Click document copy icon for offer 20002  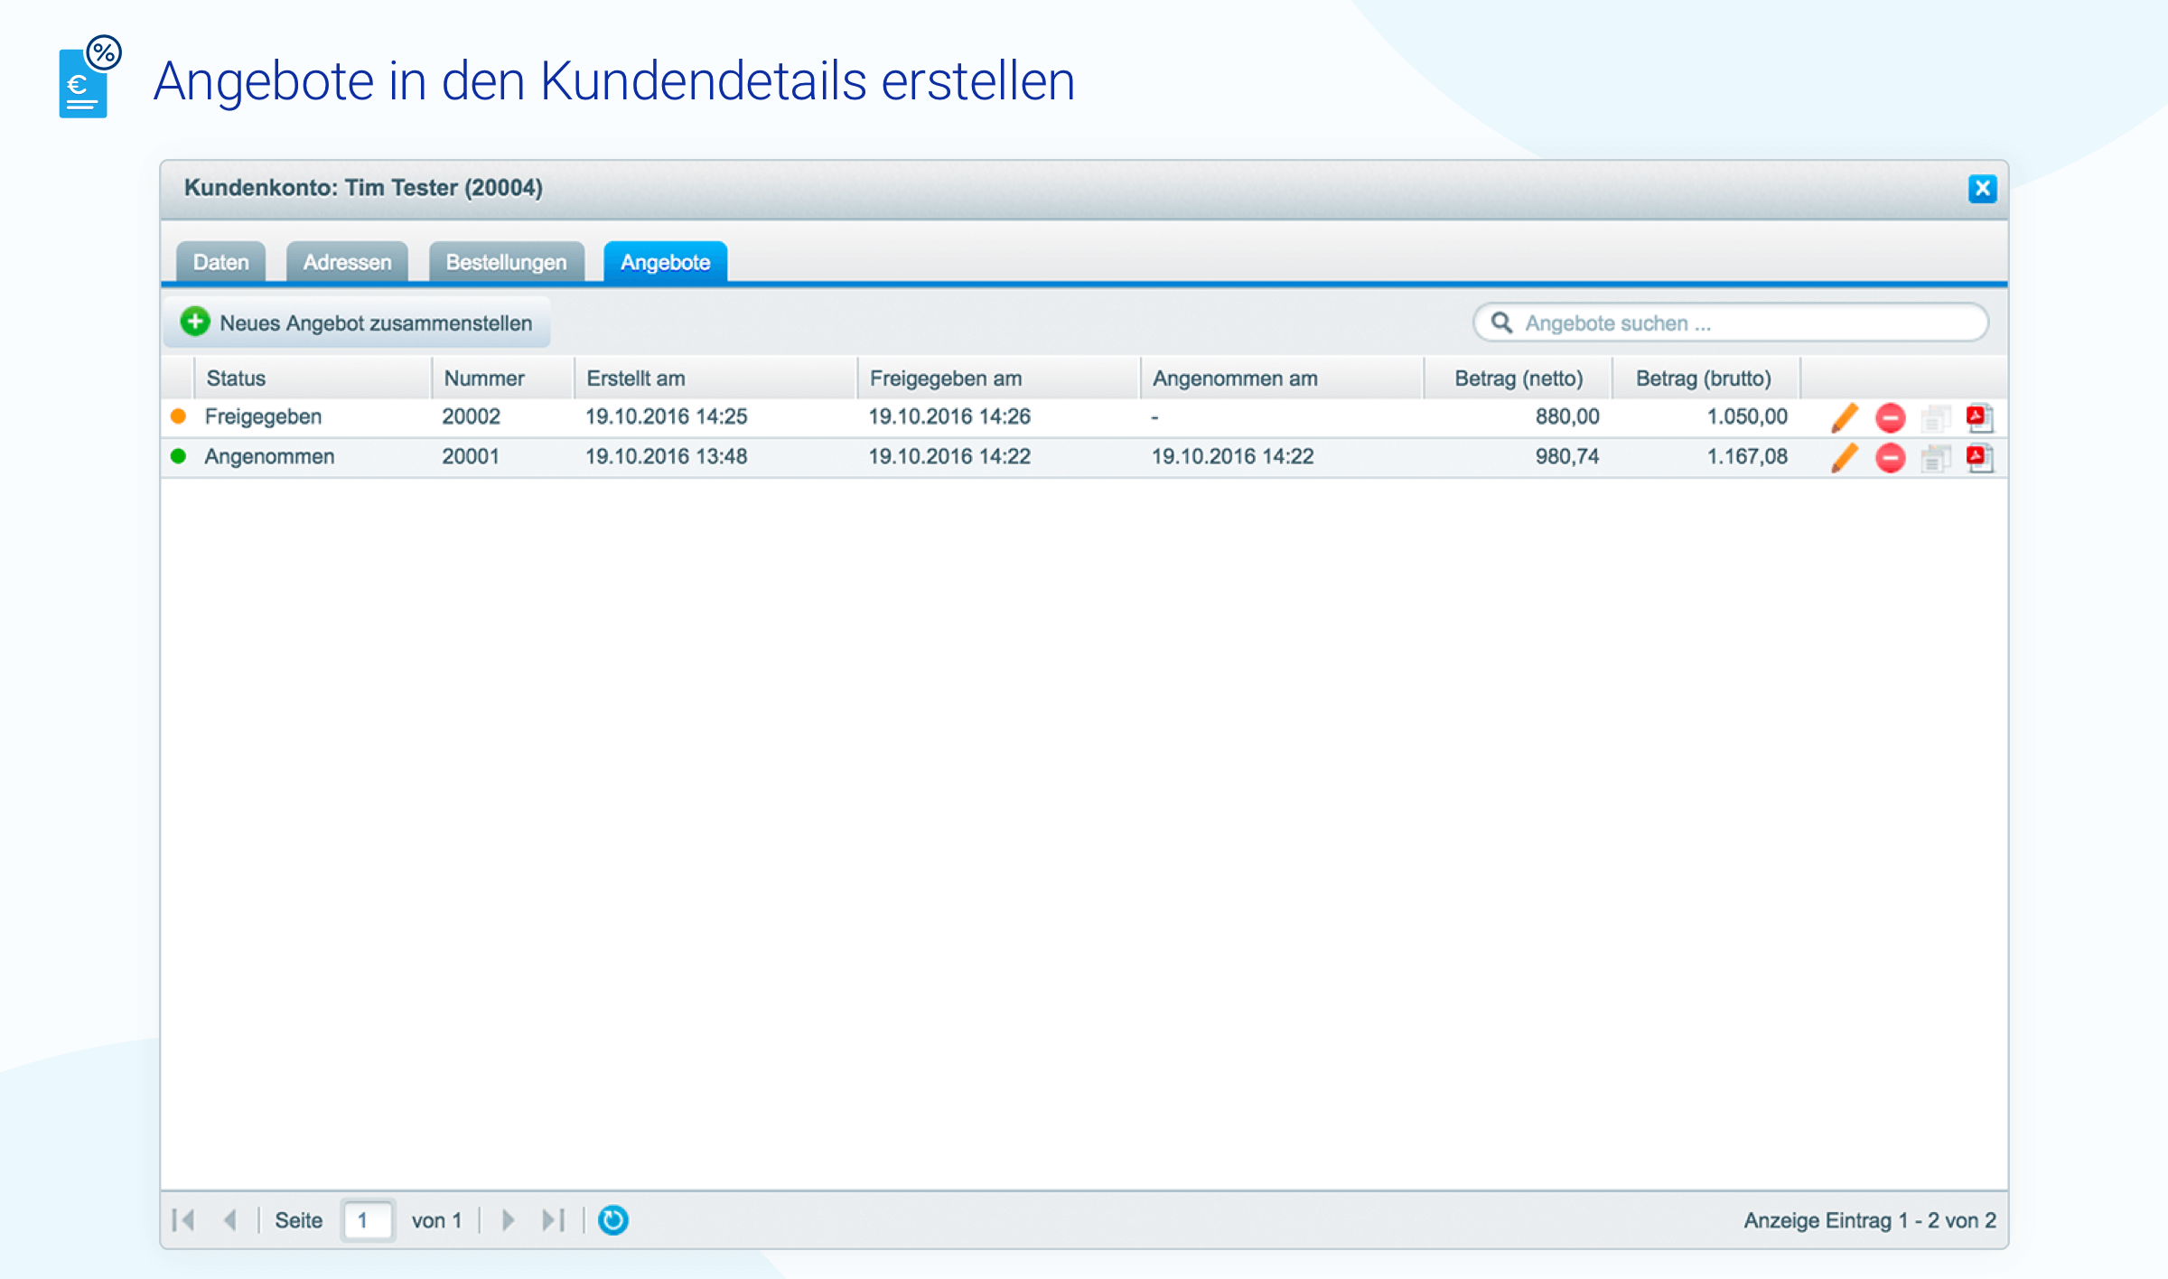1935,418
